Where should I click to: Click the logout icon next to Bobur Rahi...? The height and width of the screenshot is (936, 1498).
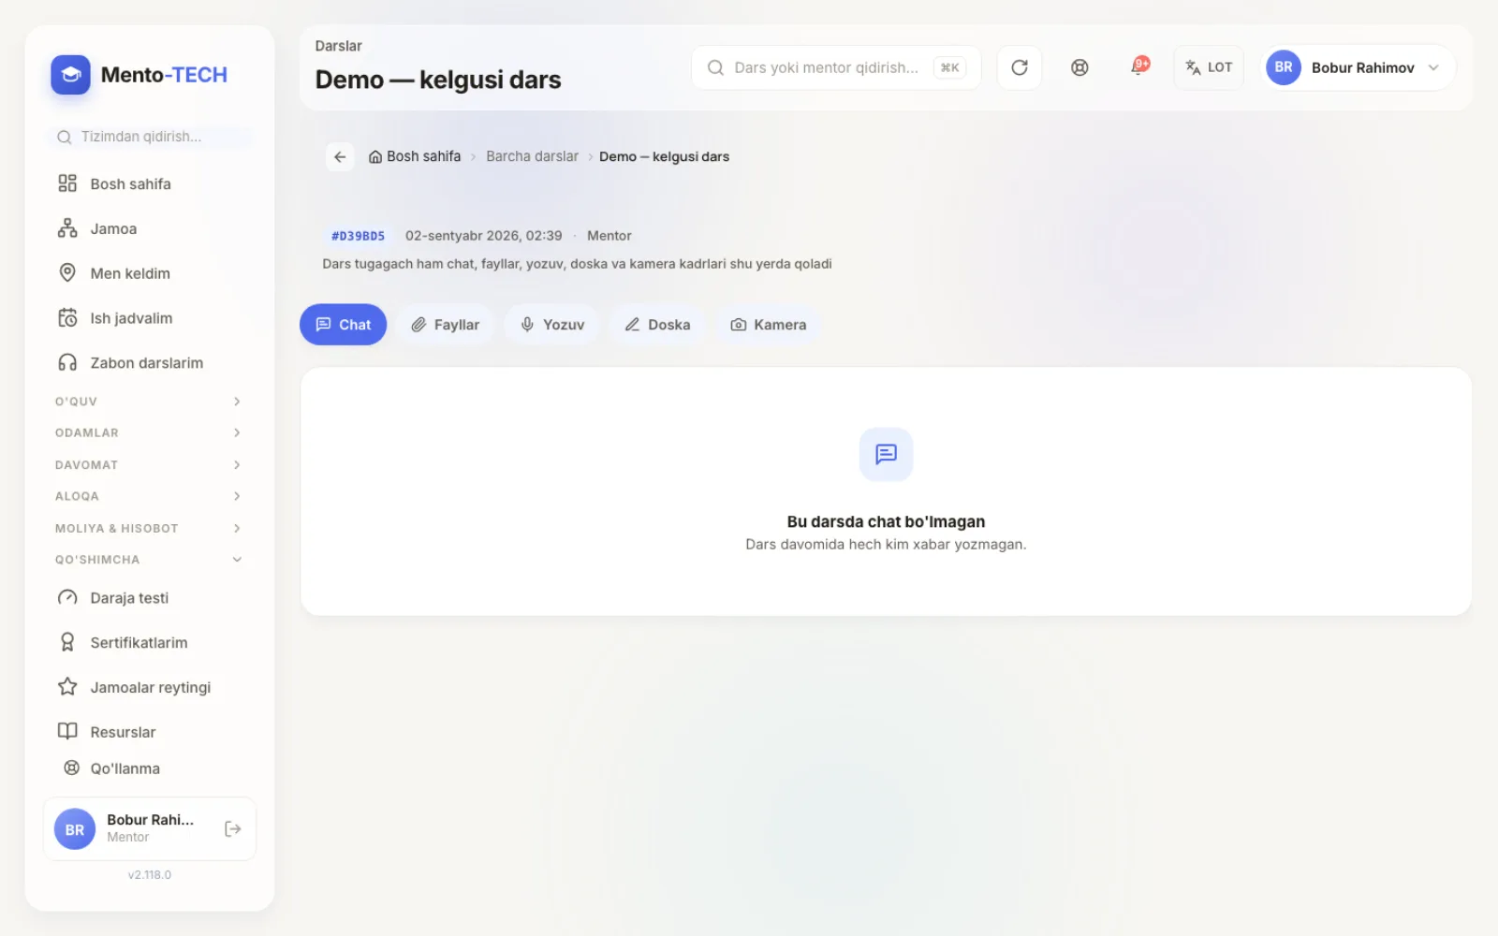233,829
